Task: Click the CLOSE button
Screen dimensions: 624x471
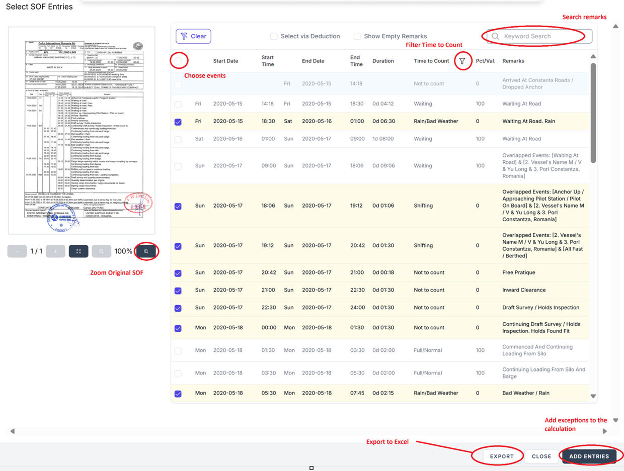Action: tap(541, 456)
